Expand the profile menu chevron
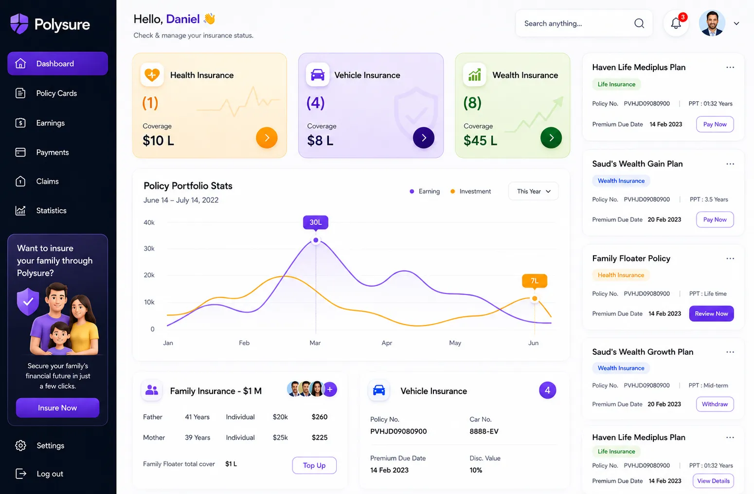Screen dimensions: 754x494 pyautogui.click(x=736, y=23)
